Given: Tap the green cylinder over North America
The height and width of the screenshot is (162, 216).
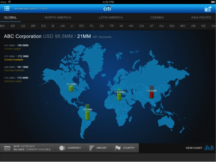Looking at the screenshot, I should [x=71, y=88].
